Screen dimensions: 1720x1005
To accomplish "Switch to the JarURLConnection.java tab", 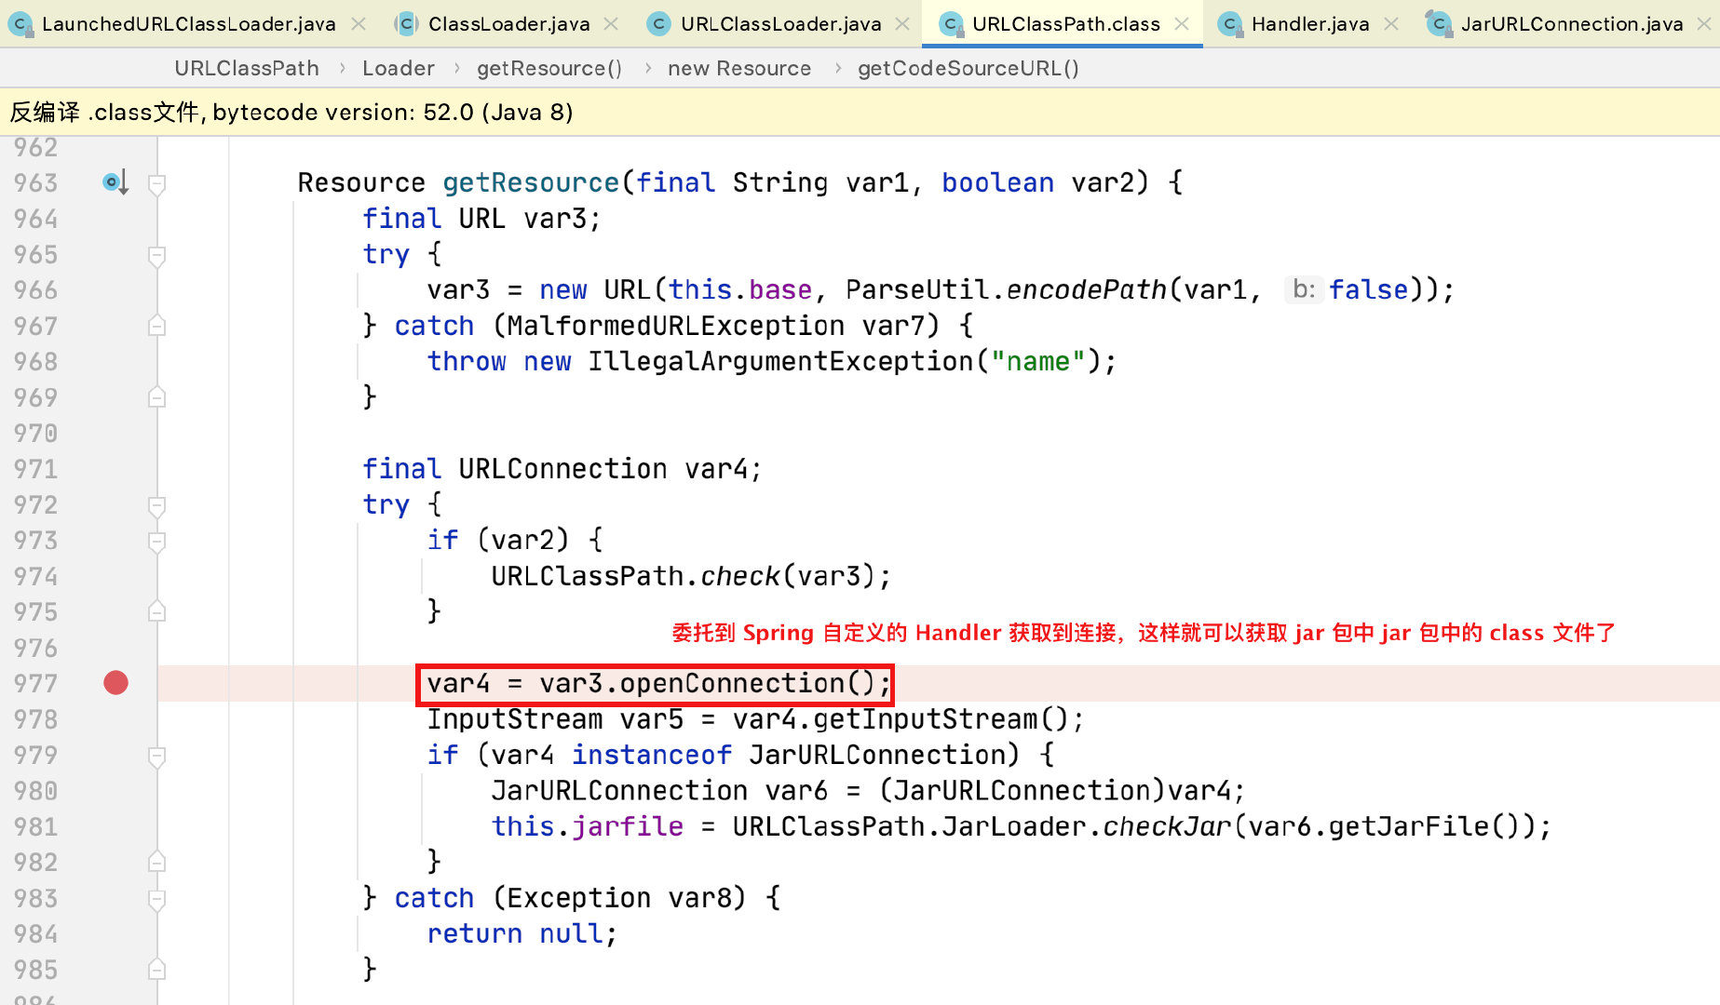I will click(1571, 24).
